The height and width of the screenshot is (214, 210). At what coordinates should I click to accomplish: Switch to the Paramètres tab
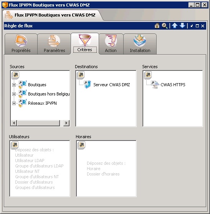point(54,44)
